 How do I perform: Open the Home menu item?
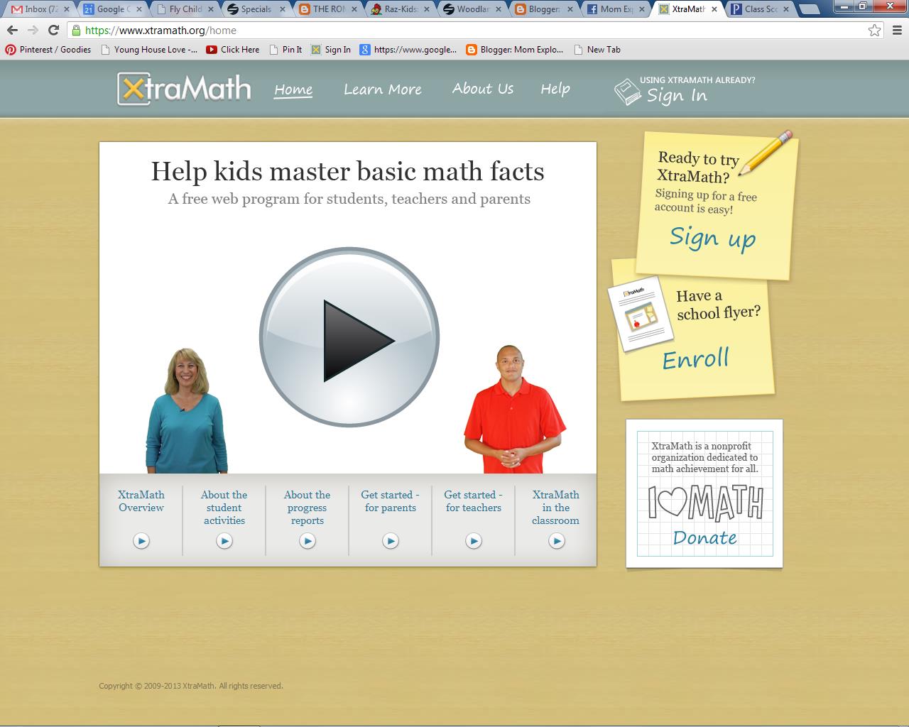point(293,89)
